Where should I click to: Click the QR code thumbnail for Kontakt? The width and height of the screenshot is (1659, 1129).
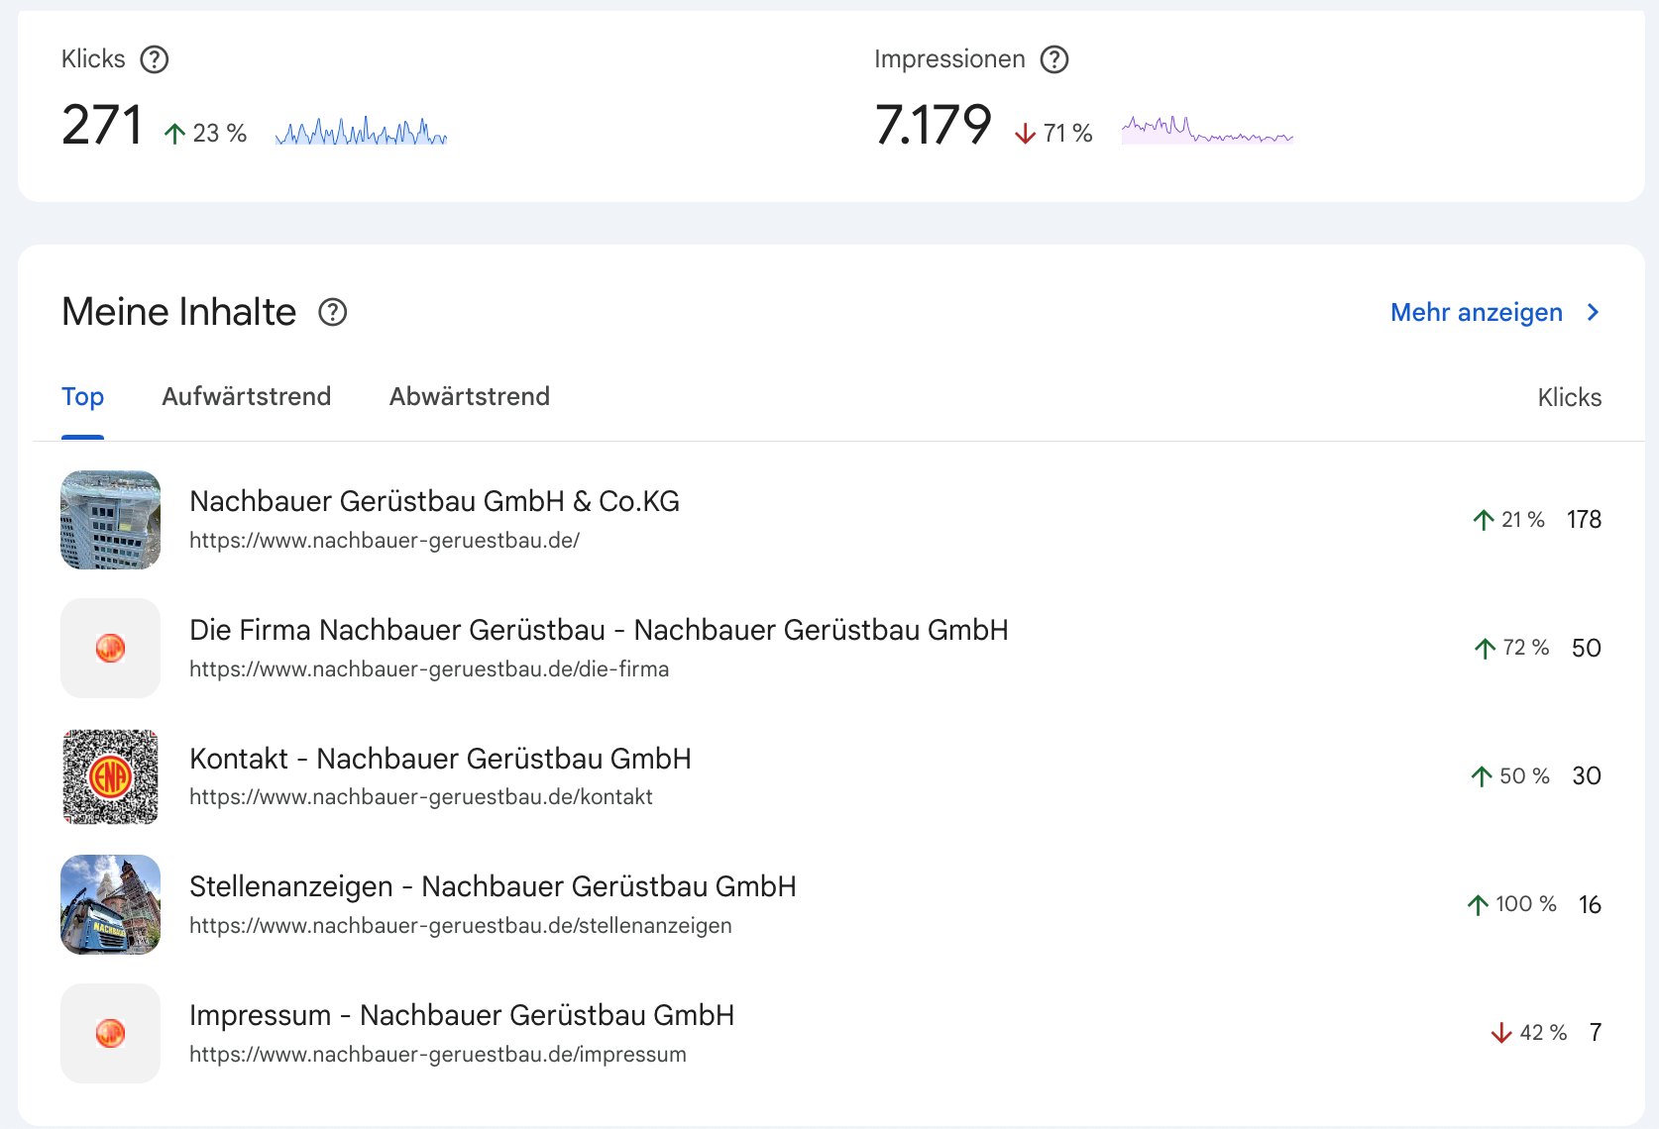(x=110, y=776)
